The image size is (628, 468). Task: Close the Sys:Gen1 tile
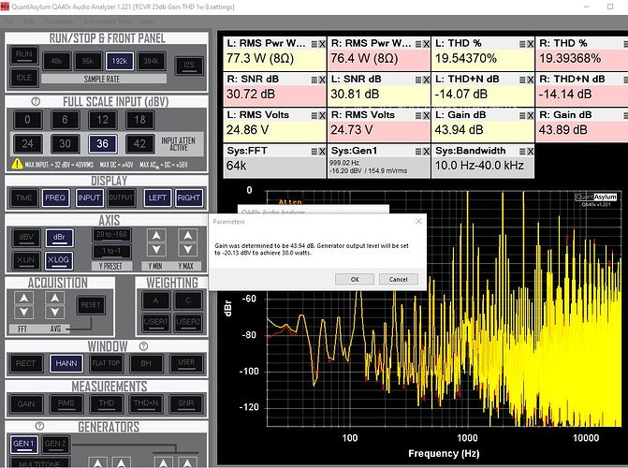[x=426, y=152]
